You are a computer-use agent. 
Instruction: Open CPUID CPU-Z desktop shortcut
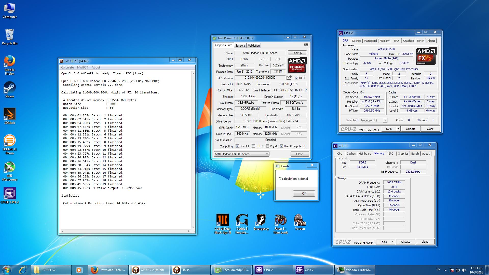pos(10,196)
